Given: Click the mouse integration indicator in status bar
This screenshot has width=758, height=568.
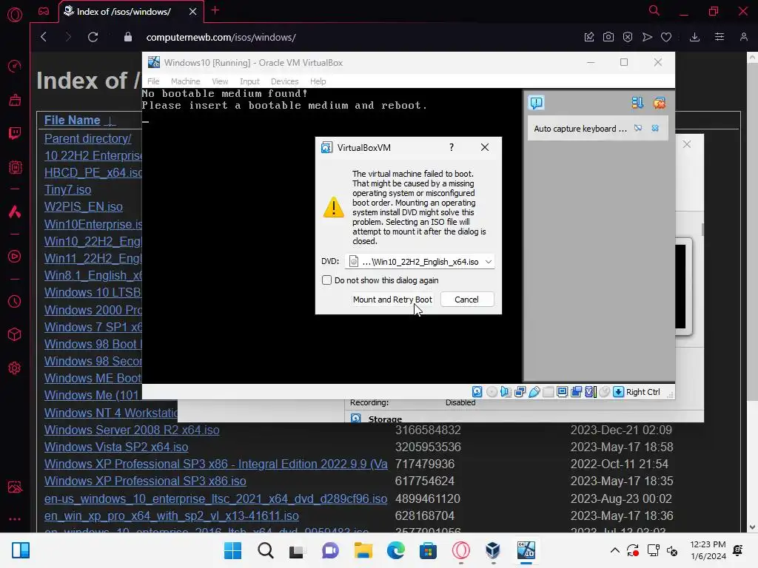Looking at the screenshot, I should pyautogui.click(x=604, y=392).
